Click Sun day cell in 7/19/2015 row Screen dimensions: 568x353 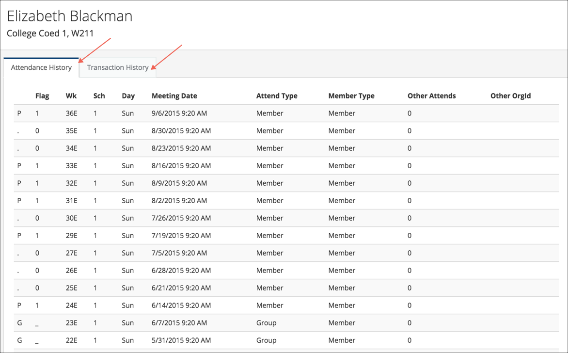[x=127, y=236]
